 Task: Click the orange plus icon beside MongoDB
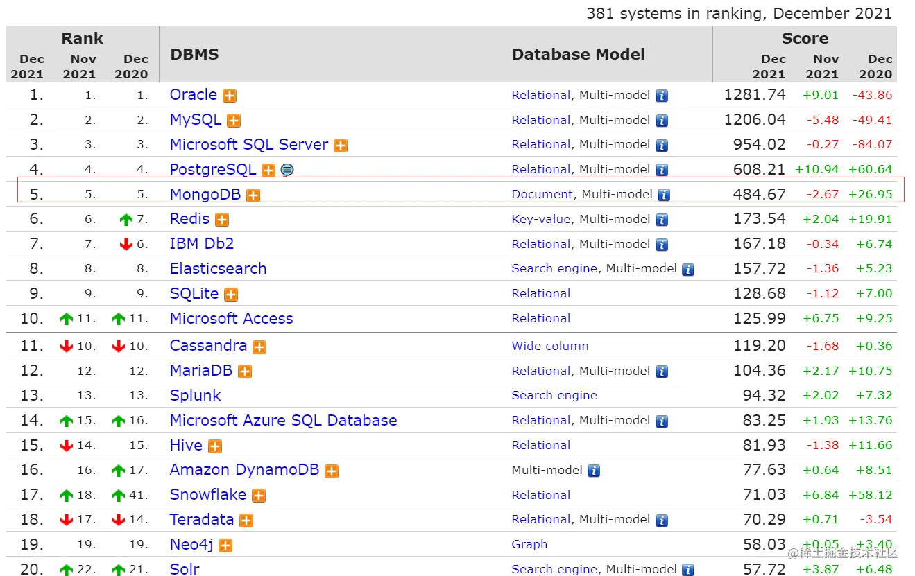[253, 195]
